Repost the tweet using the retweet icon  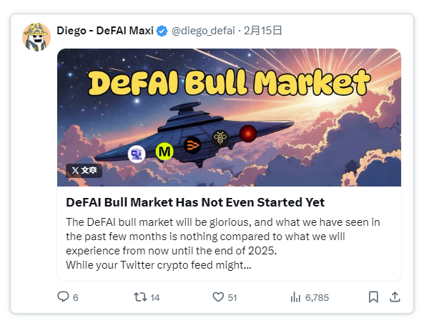tap(140, 297)
